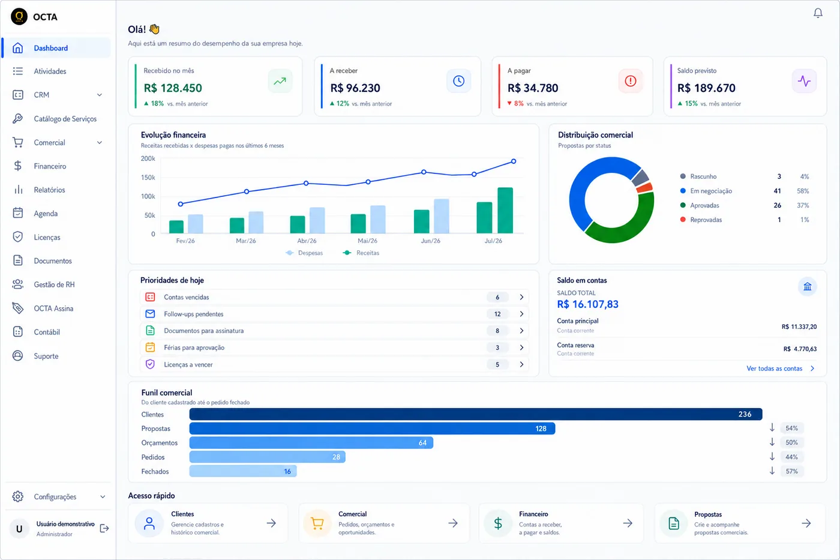Click the dollar icon on Financeiro shortcut
840x560 pixels.
(x=498, y=523)
